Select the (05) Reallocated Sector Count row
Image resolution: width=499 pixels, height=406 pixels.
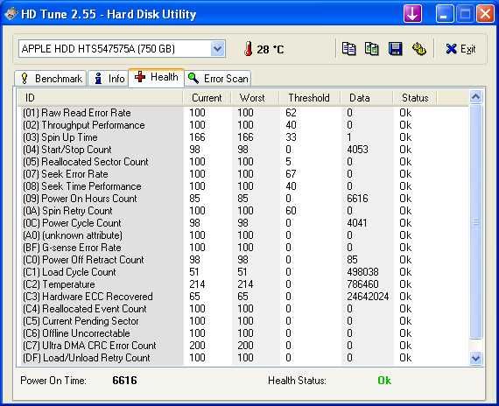click(243, 162)
